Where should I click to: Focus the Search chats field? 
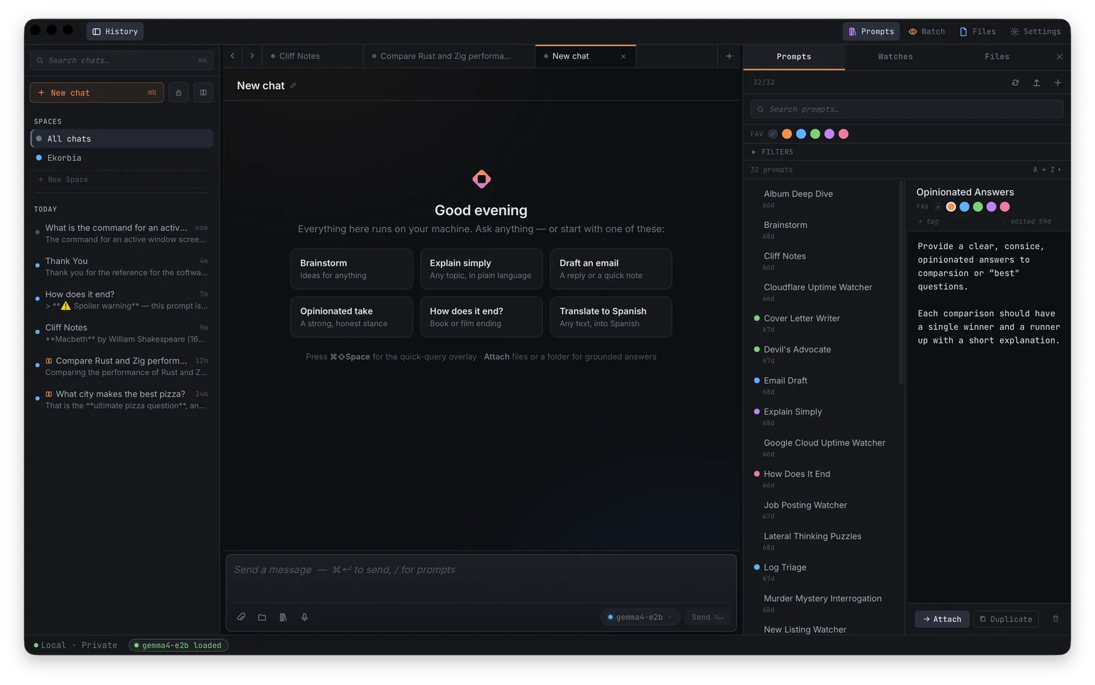(x=122, y=60)
